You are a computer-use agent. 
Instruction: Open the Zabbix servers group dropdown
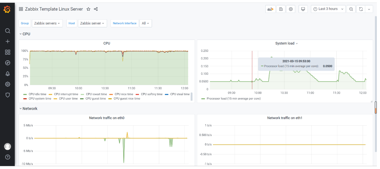point(47,23)
